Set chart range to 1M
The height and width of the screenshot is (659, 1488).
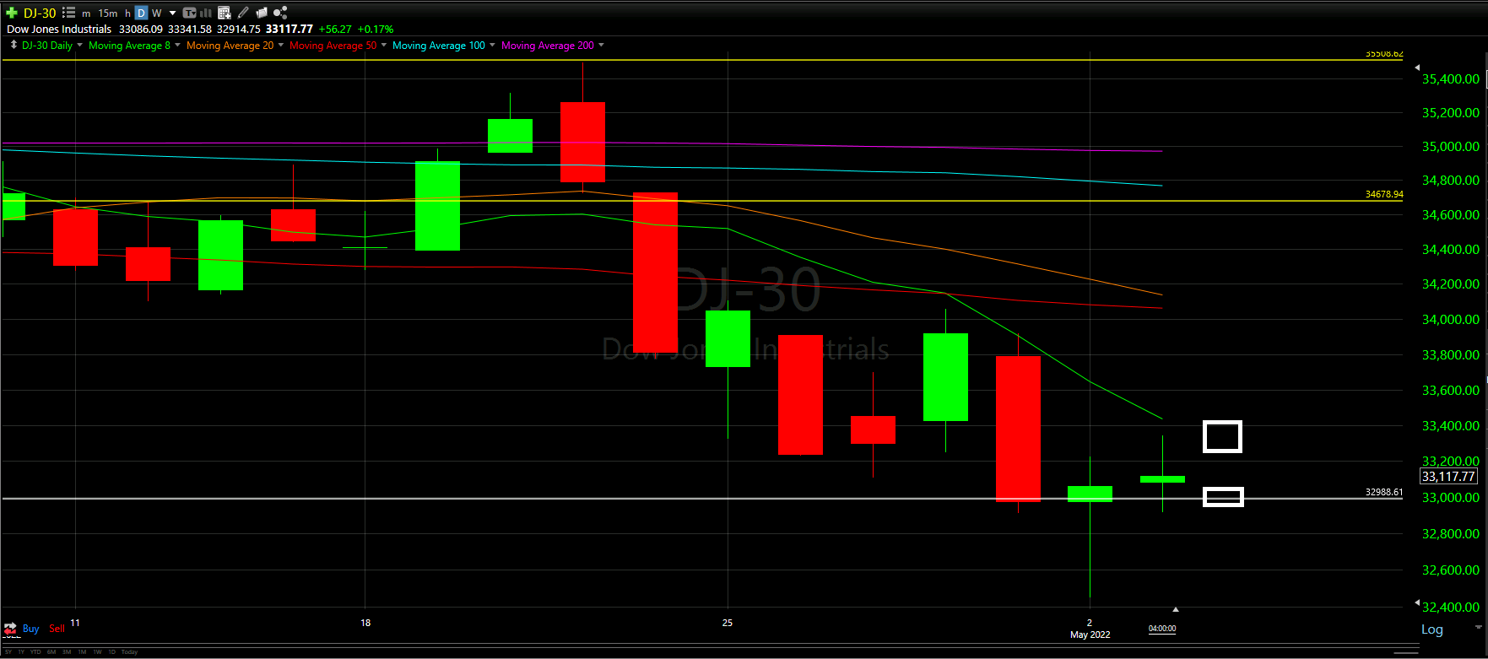click(82, 652)
